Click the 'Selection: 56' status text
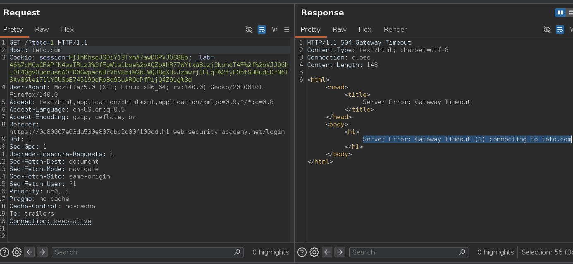Screen dimensions: 573x264 [x=547, y=252]
